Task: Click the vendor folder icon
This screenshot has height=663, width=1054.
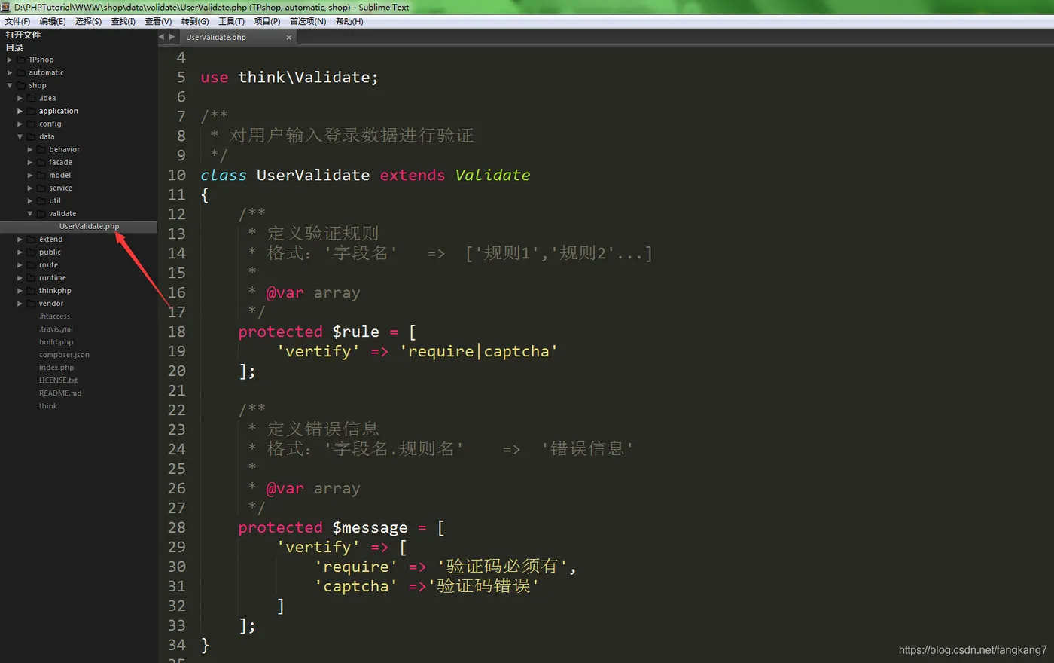Action: pos(32,303)
